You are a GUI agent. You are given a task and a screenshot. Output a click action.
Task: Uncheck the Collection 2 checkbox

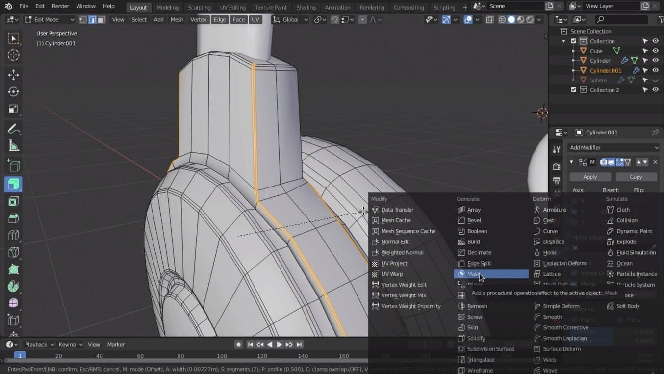pos(574,90)
